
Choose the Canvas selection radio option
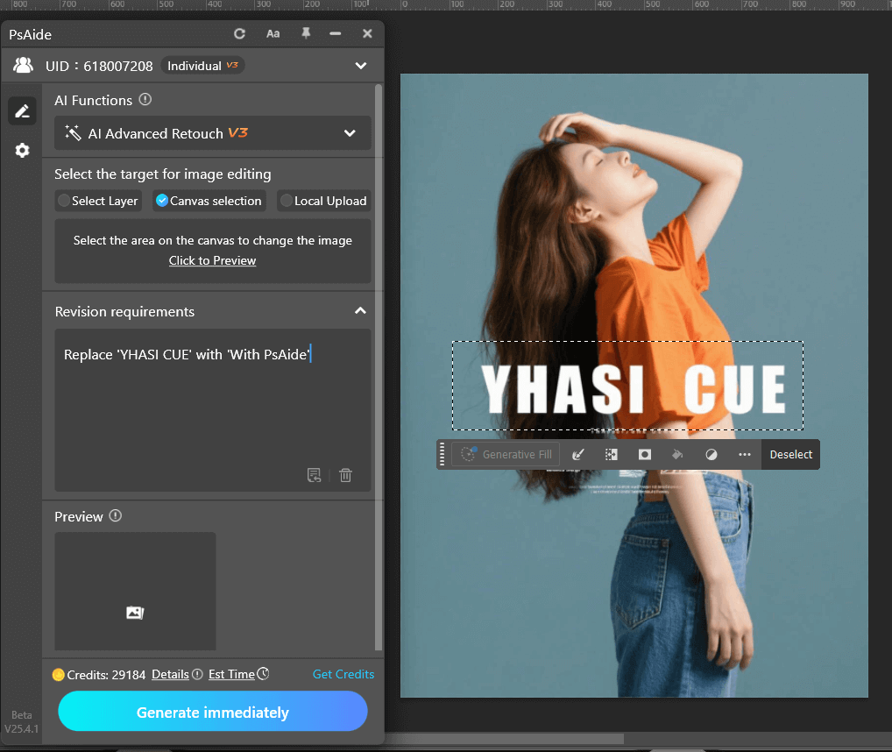161,201
